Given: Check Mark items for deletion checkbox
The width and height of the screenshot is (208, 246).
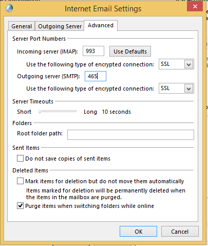Looking at the screenshot, I should [x=20, y=181].
